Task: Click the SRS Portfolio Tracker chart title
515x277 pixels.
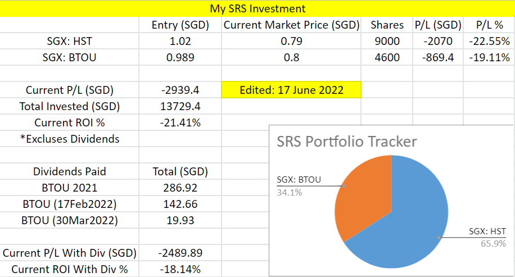Action: point(346,142)
